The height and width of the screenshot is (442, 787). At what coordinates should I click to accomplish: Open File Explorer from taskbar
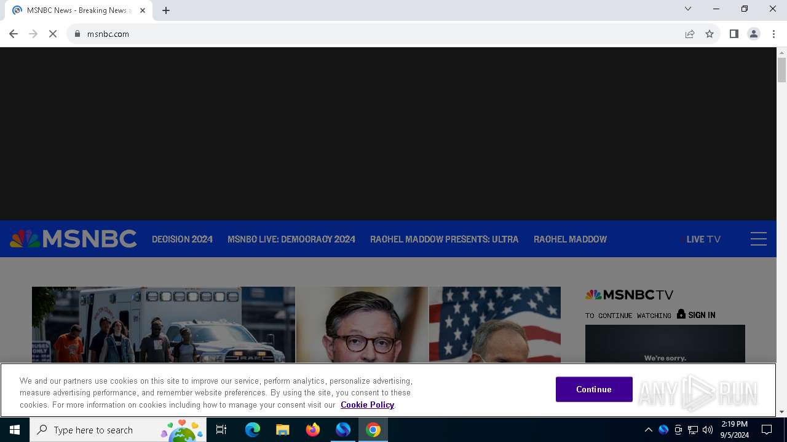(283, 430)
